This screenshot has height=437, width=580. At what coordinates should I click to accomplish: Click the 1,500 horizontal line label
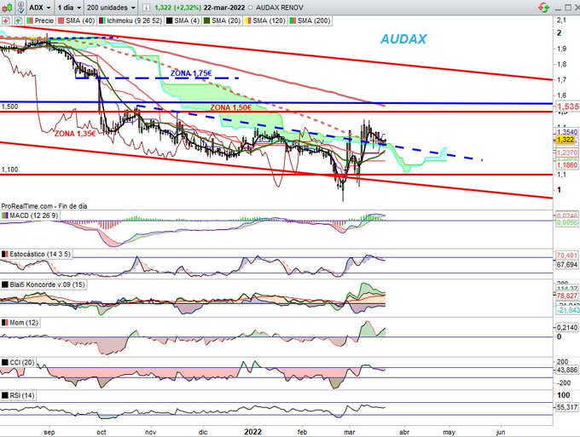pos(9,106)
